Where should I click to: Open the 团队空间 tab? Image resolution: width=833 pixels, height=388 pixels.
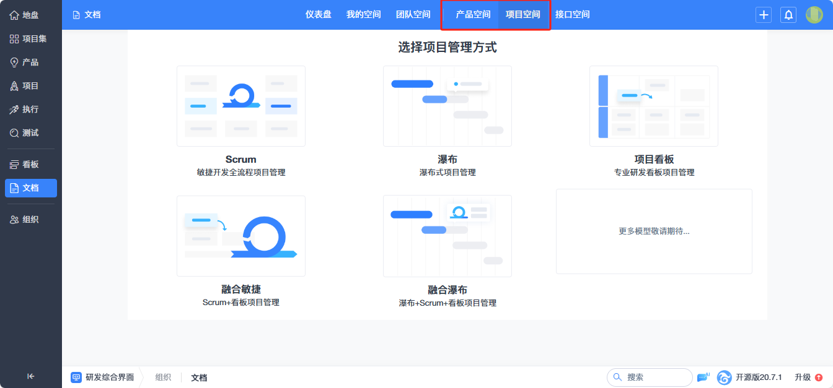pos(413,15)
